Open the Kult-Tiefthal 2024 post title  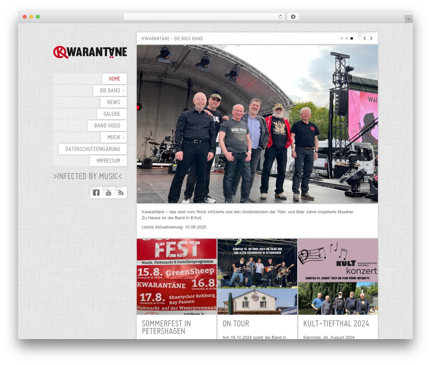point(336,324)
